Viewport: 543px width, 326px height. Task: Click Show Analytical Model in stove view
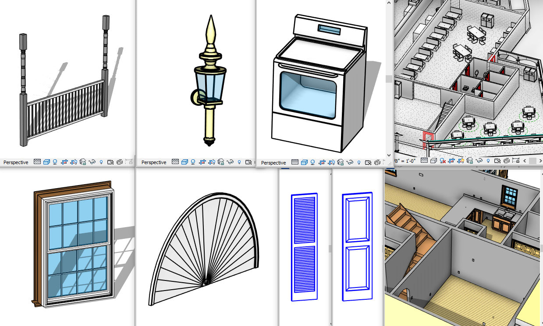[x=377, y=163]
